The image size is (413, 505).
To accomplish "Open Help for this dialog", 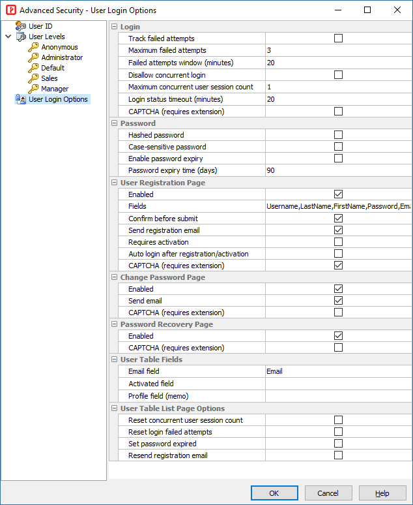I will pos(382,493).
